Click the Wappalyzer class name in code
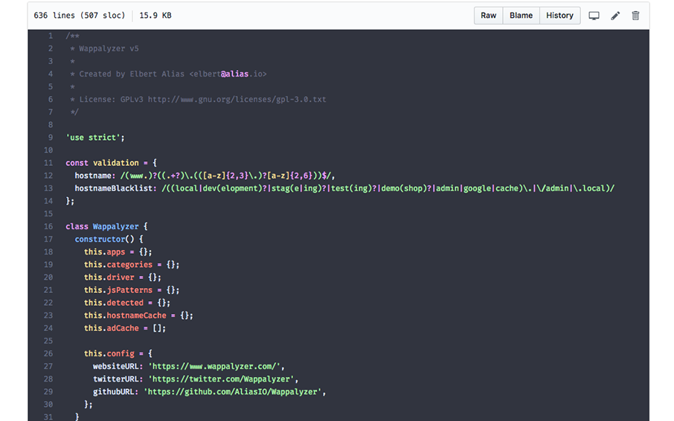This screenshot has height=421, width=674. pyautogui.click(x=115, y=226)
